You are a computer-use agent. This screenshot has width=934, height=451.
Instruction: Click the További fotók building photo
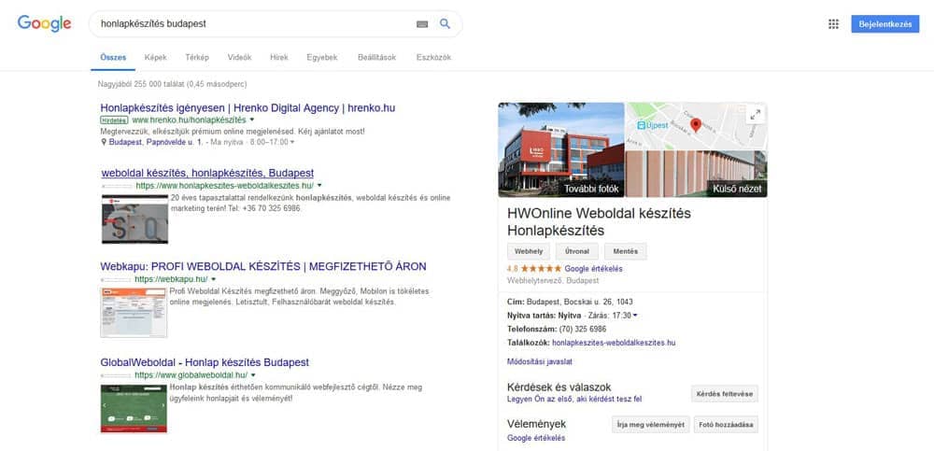(x=560, y=149)
